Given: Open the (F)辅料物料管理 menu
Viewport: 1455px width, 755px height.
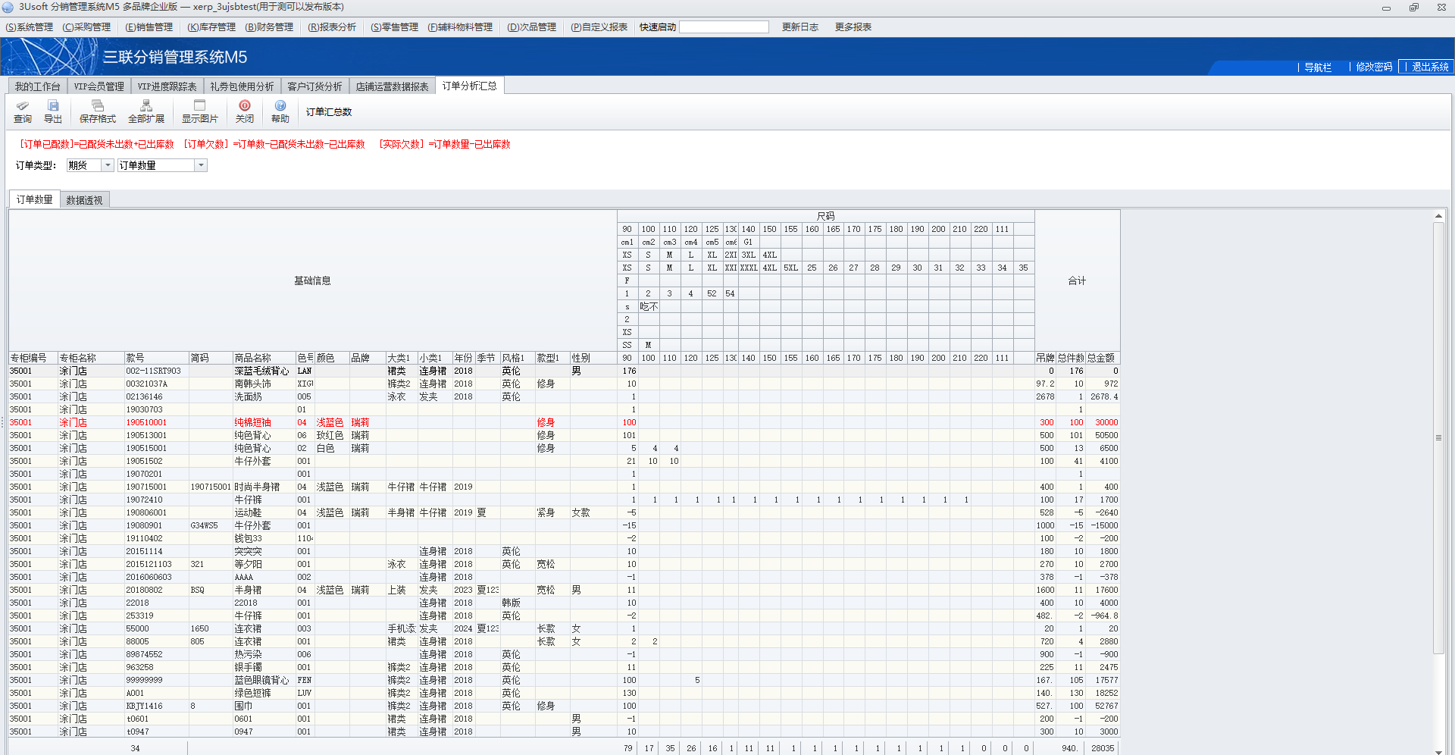Looking at the screenshot, I should [460, 27].
